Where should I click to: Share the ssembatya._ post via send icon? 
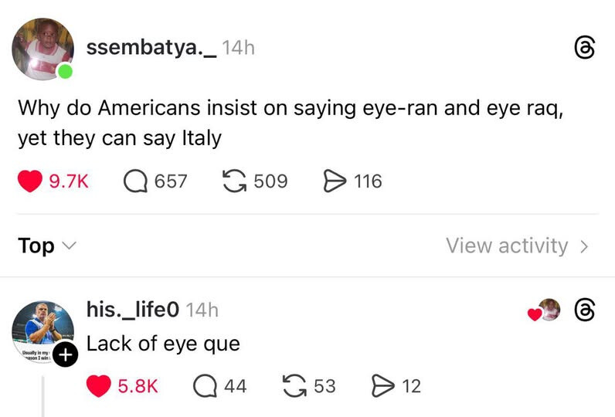click(x=335, y=181)
